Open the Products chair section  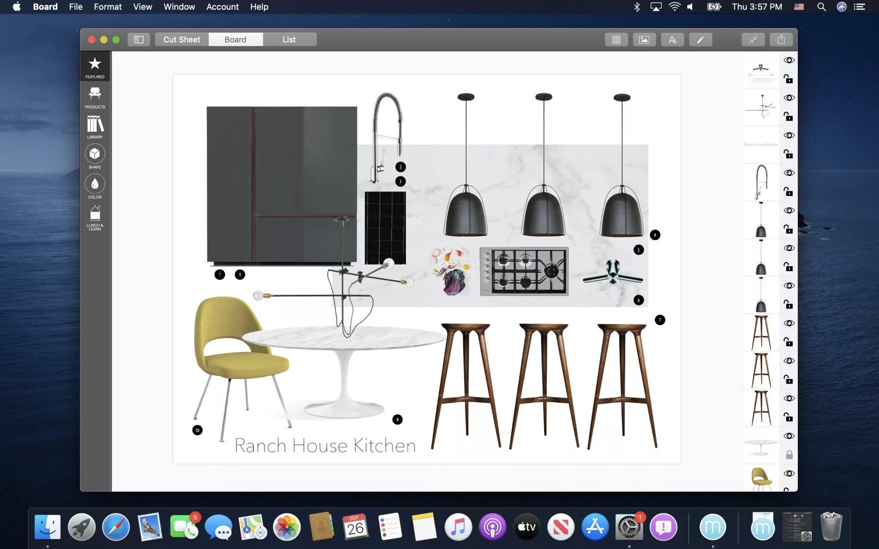tap(94, 97)
